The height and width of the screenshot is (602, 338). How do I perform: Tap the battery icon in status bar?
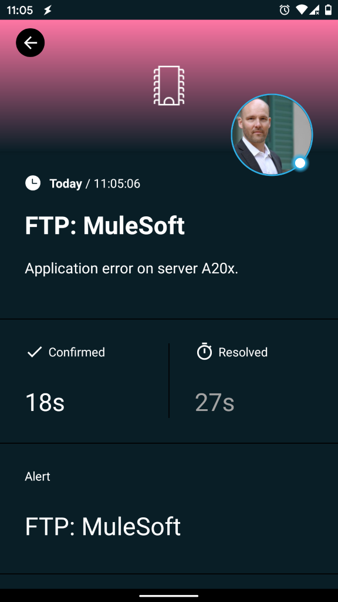329,10
